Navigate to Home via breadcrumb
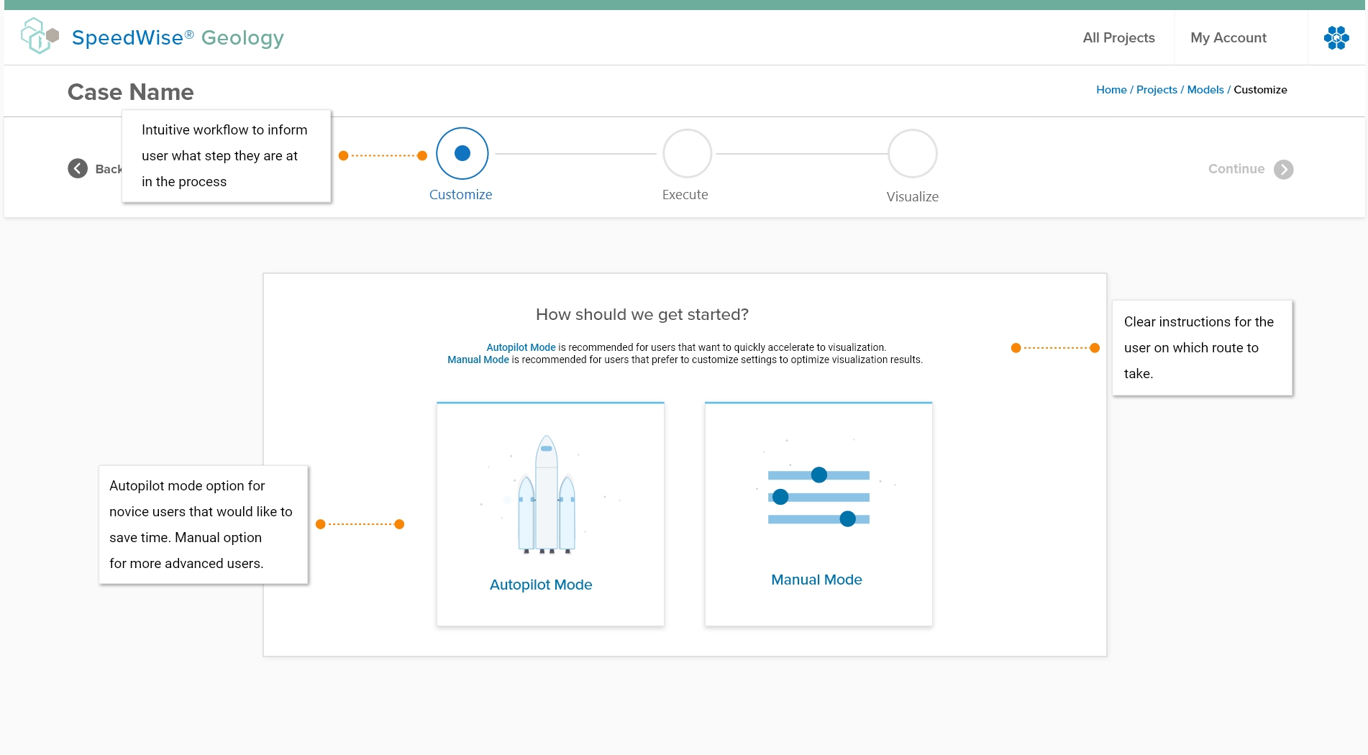 (1111, 90)
